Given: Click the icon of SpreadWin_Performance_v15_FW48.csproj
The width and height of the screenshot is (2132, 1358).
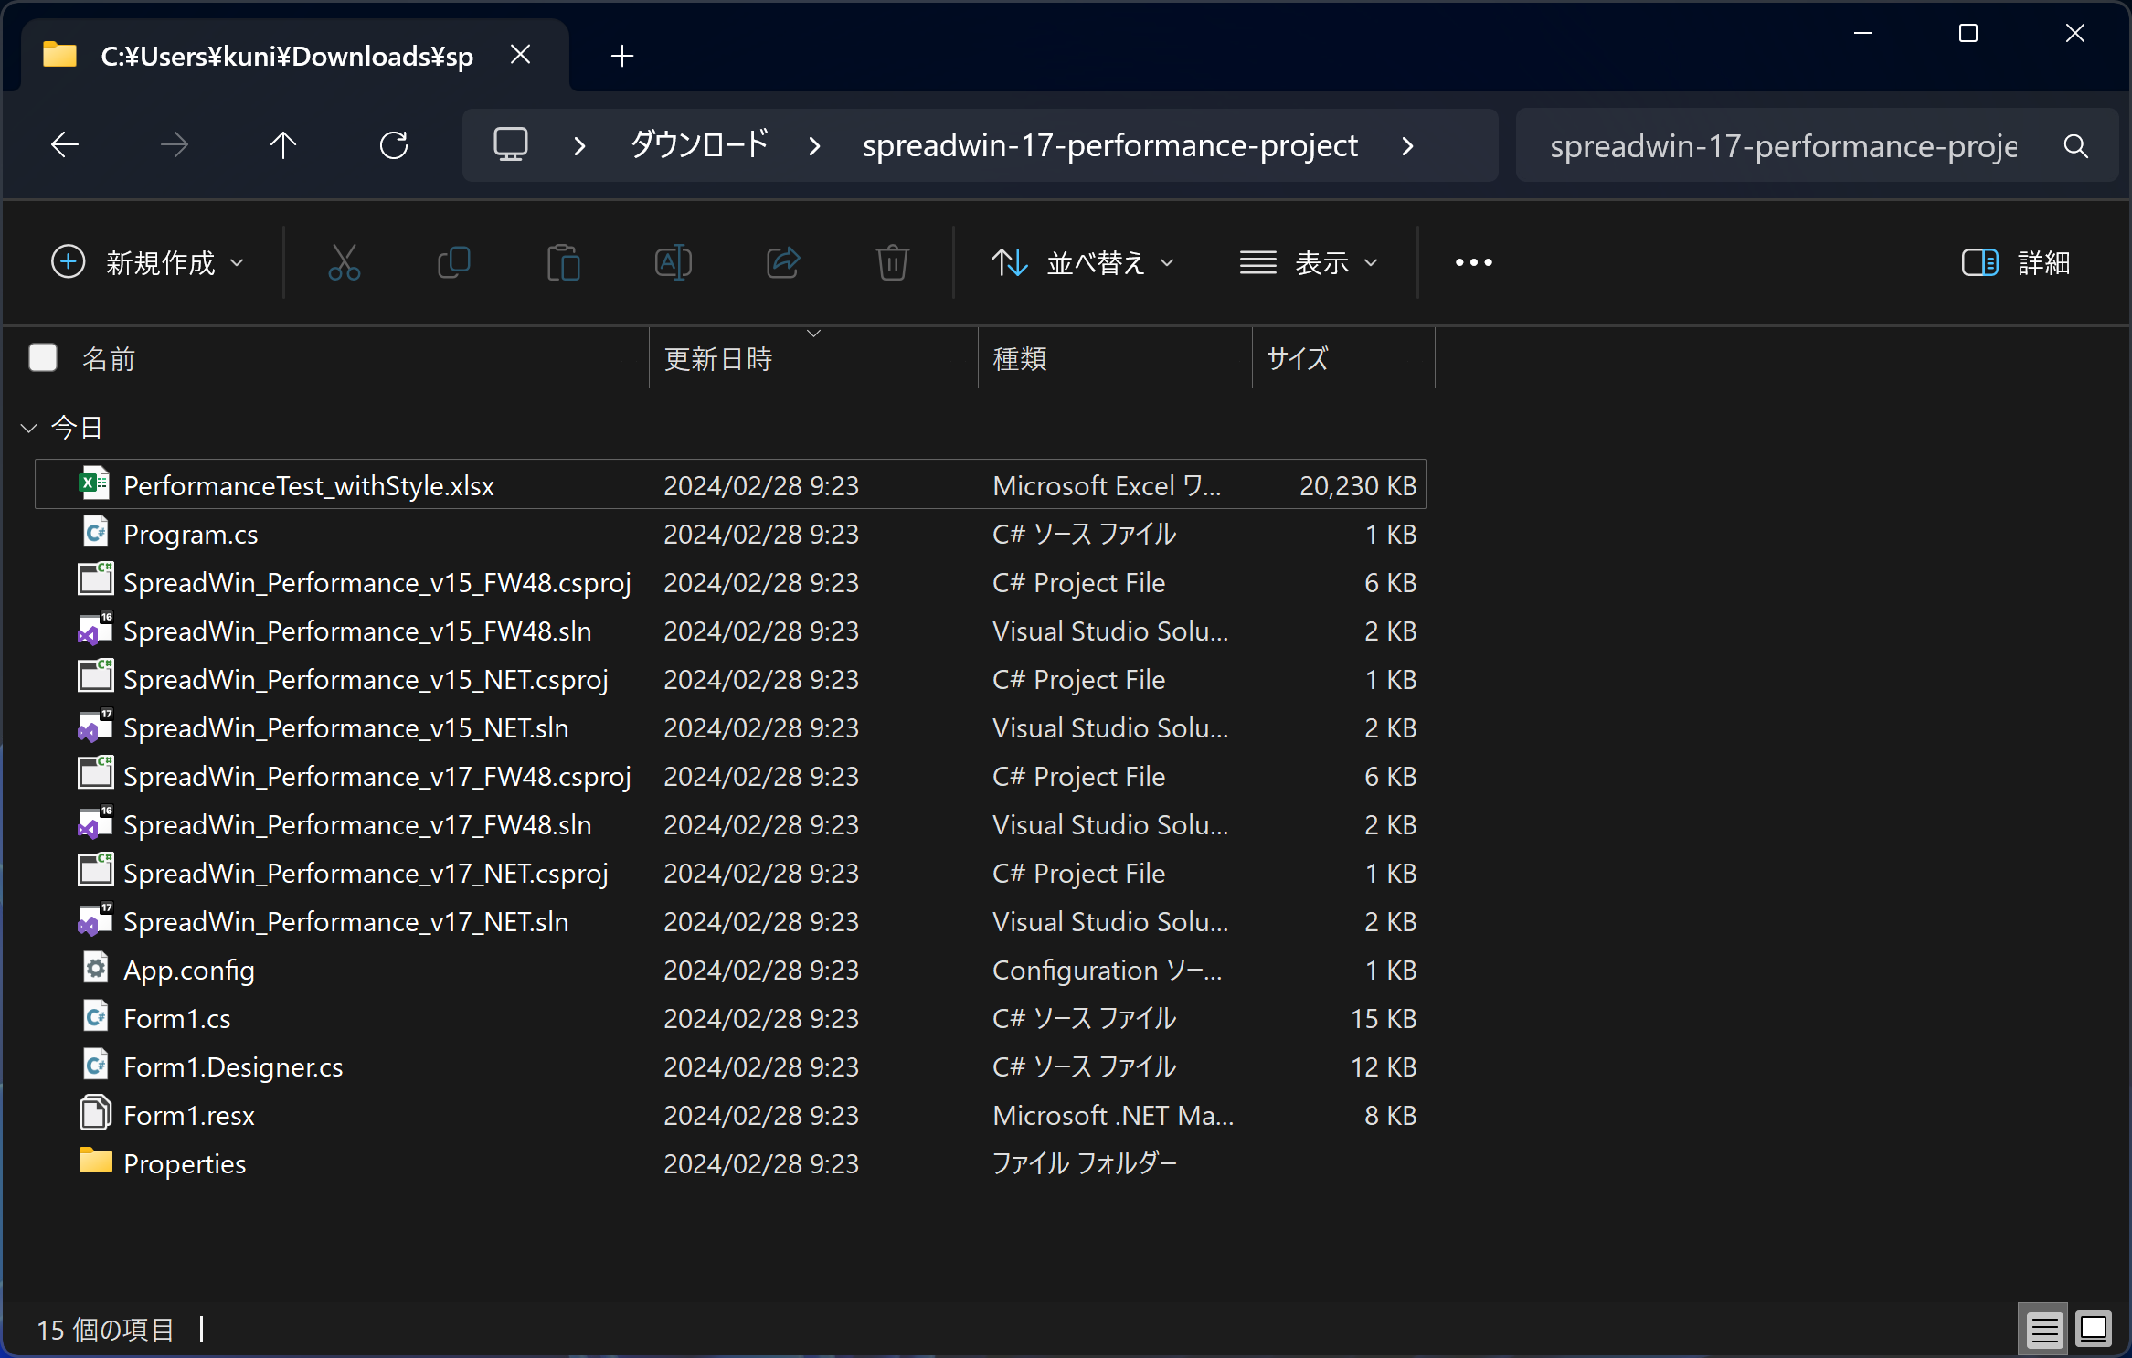Looking at the screenshot, I should (x=95, y=580).
